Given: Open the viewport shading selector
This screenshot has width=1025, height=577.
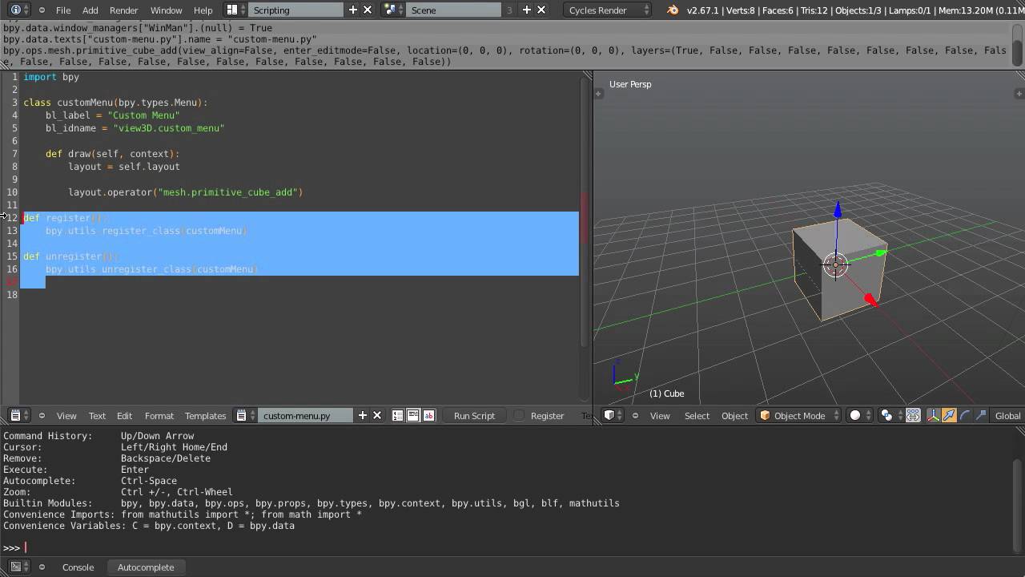Looking at the screenshot, I should [861, 415].
